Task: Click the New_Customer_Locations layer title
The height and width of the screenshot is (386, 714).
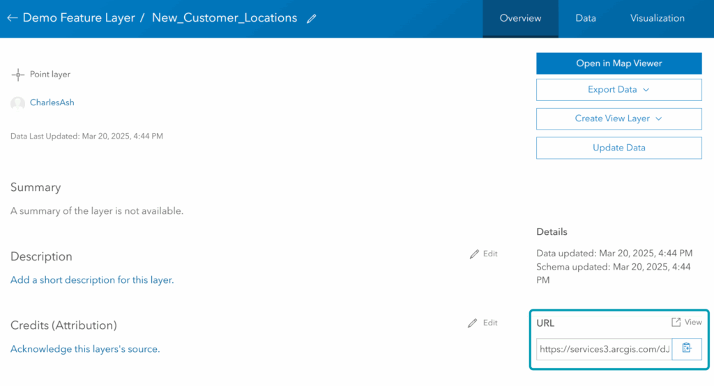Action: click(225, 17)
